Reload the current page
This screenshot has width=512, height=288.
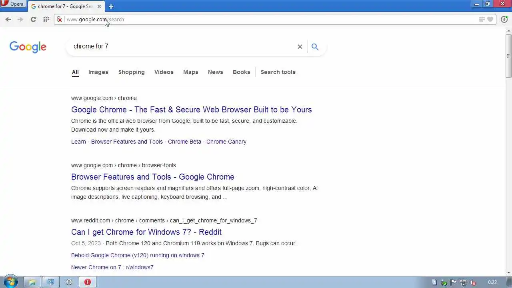tap(33, 19)
